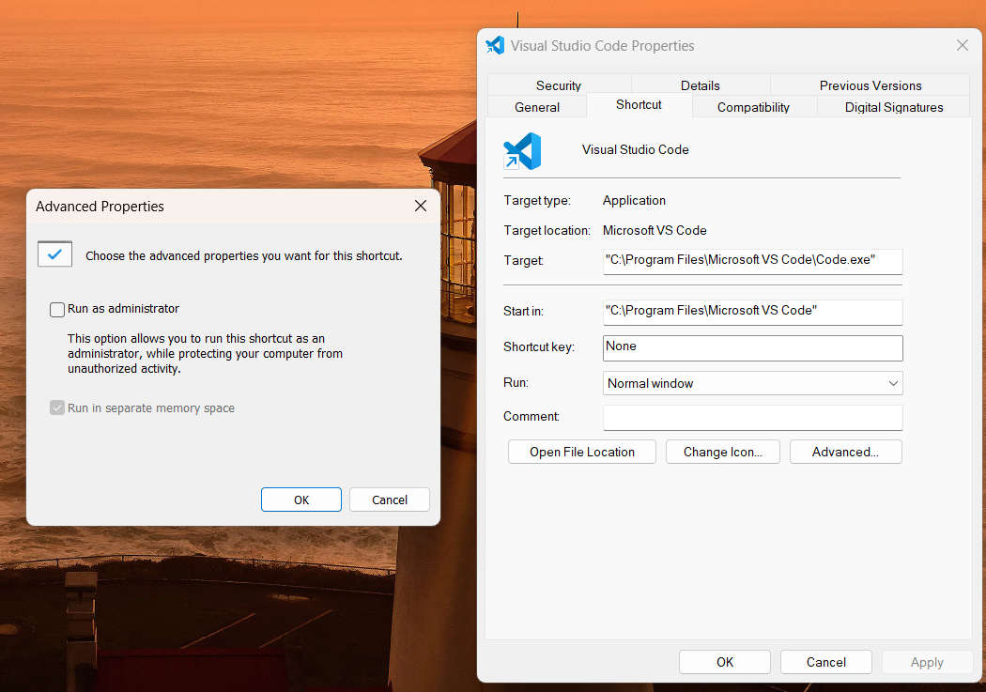The height and width of the screenshot is (692, 986).
Task: Click the Target location: label
Action: [x=547, y=231]
